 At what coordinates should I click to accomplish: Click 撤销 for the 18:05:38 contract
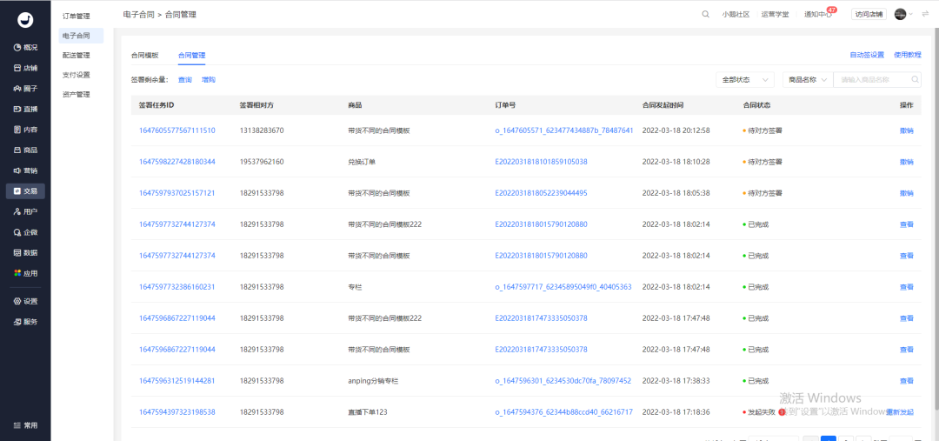(x=907, y=193)
